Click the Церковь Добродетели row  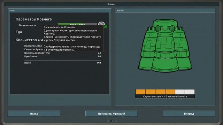click(x=62, y=53)
